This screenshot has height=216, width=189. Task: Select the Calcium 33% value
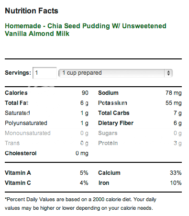coord(176,173)
